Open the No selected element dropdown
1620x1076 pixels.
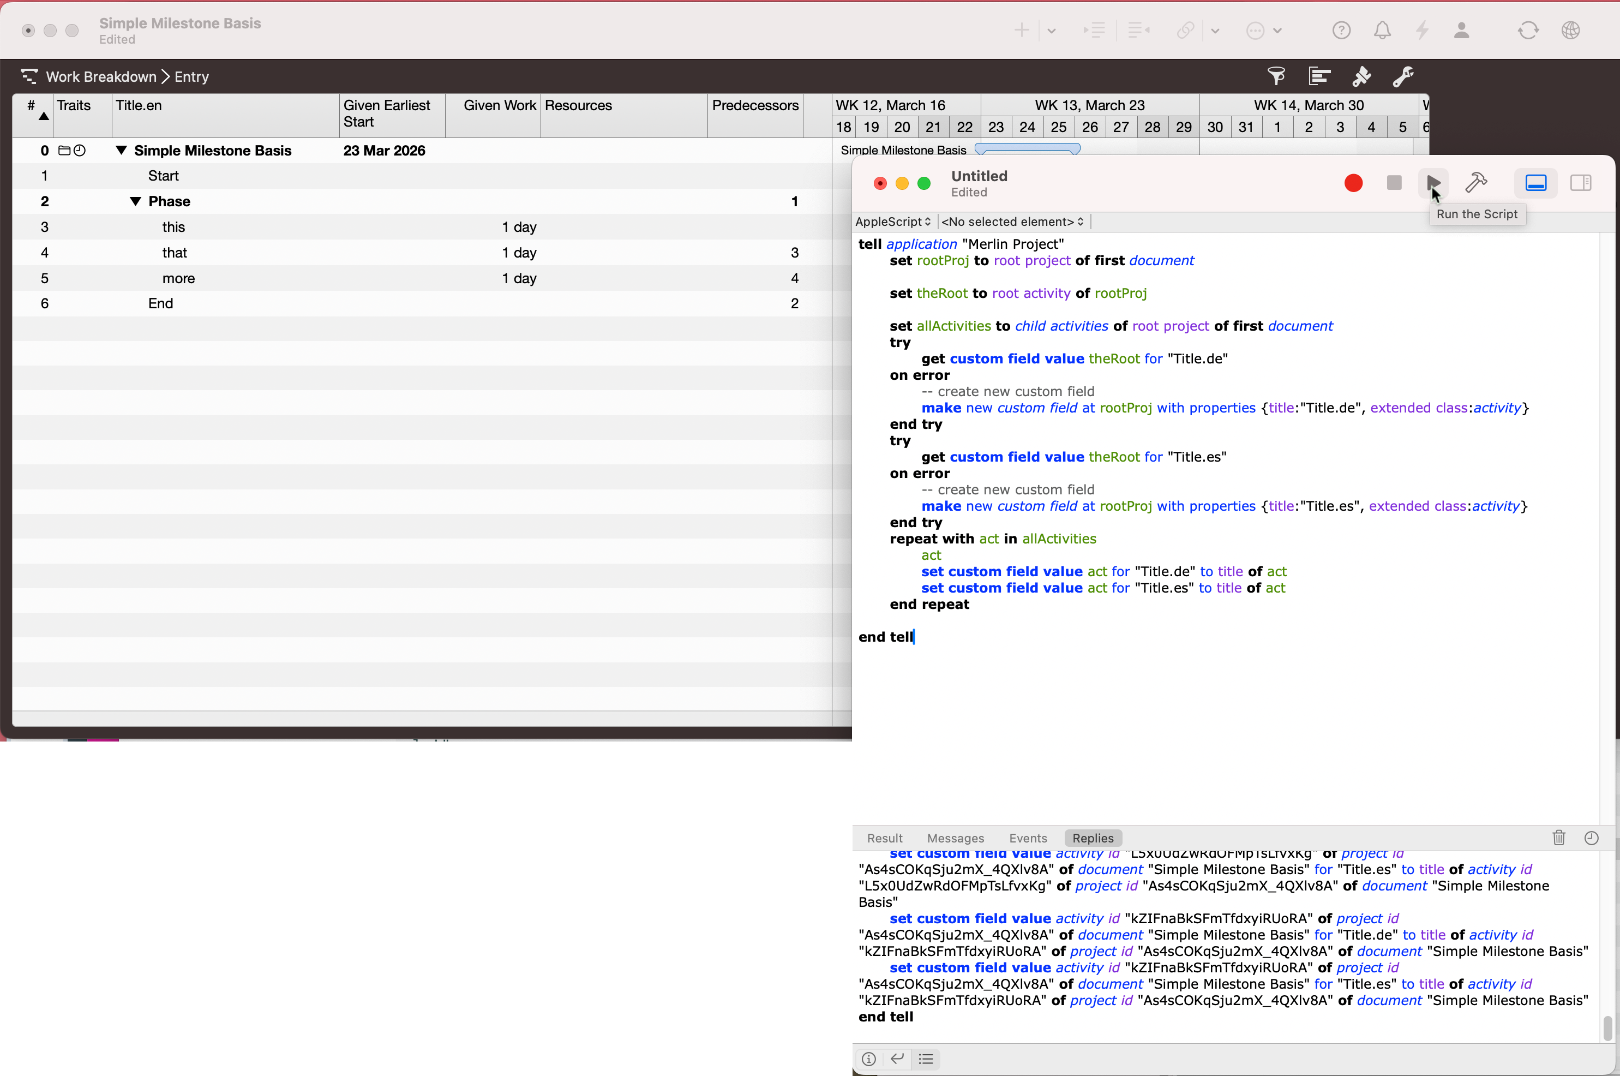(1012, 222)
